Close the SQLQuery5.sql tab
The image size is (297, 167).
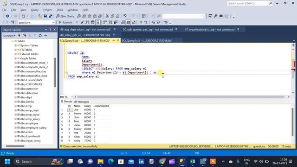tap(118, 41)
